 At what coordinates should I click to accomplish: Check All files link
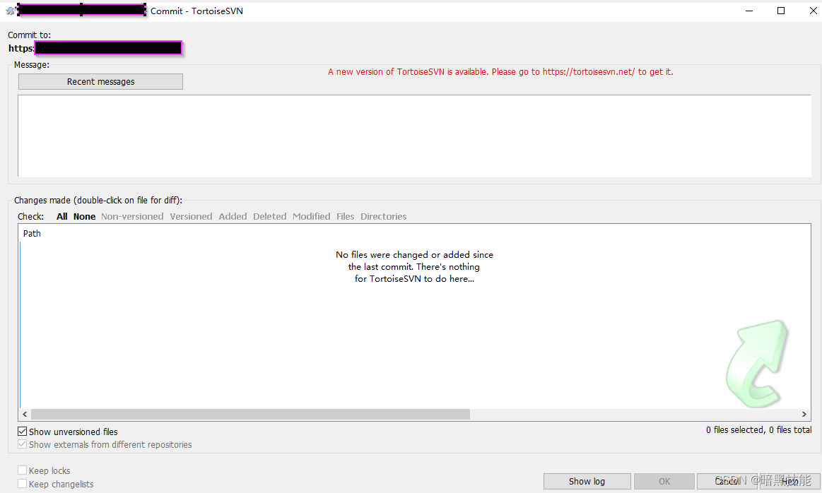[62, 216]
